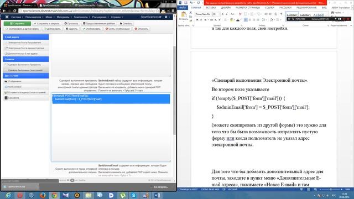
Task: Click the text highlight color icon
Action: pyautogui.click(x=231, y=20)
